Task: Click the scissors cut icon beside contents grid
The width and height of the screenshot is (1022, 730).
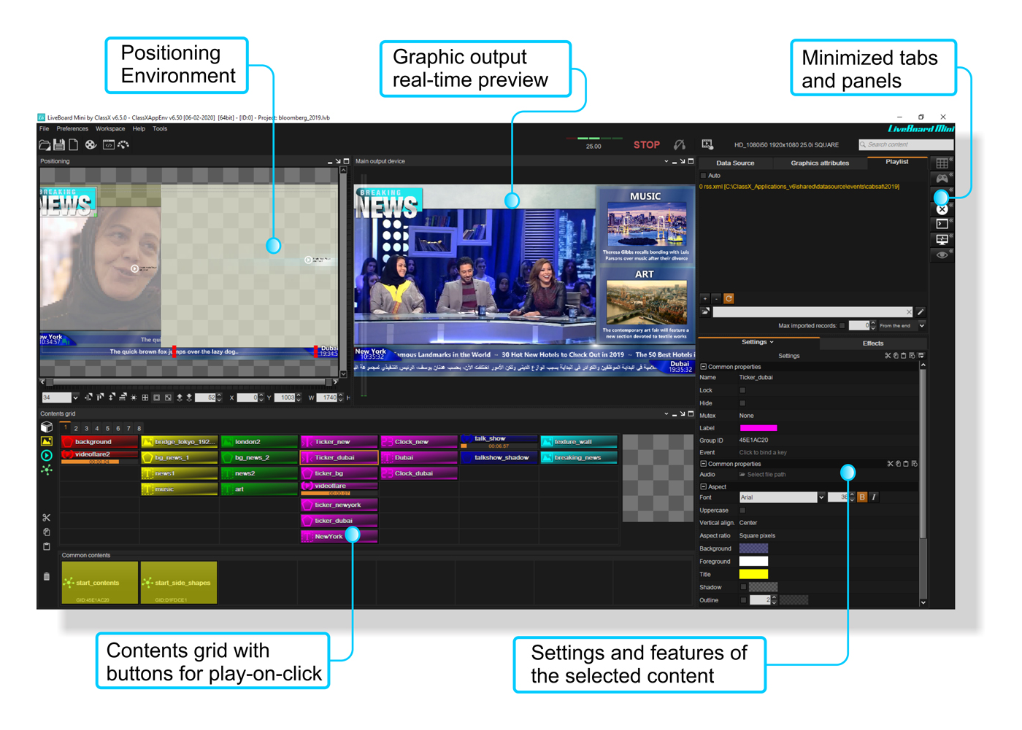Action: (47, 518)
